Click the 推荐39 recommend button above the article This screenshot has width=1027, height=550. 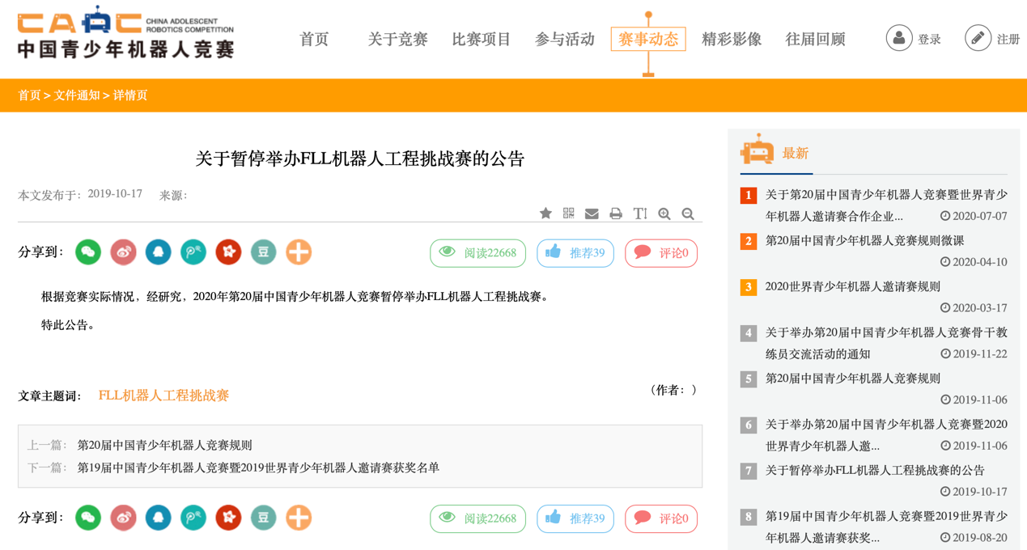(575, 253)
